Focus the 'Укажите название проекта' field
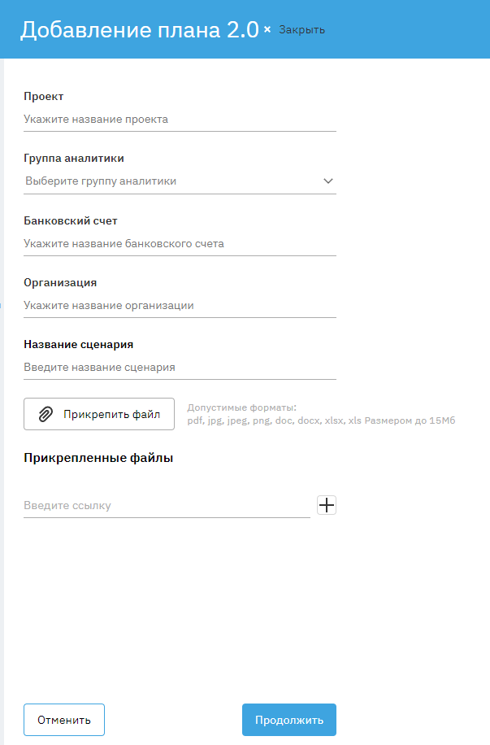490x745 pixels. [180, 120]
